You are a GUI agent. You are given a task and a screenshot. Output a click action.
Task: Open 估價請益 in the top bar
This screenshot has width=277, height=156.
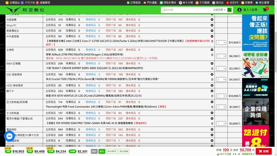(13, 2)
